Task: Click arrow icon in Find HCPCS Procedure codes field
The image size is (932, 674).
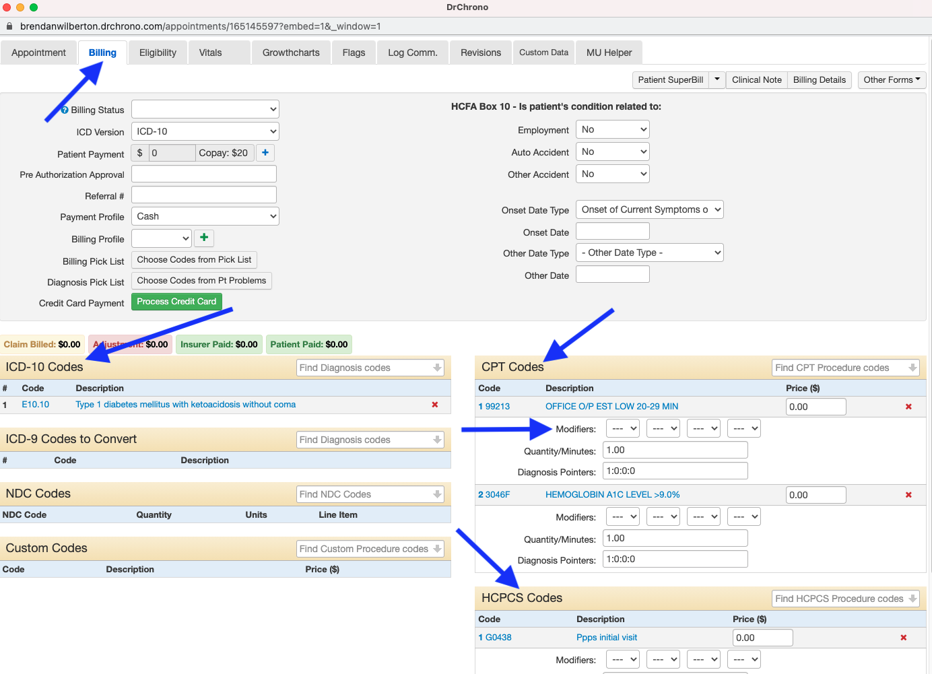Action: [912, 599]
